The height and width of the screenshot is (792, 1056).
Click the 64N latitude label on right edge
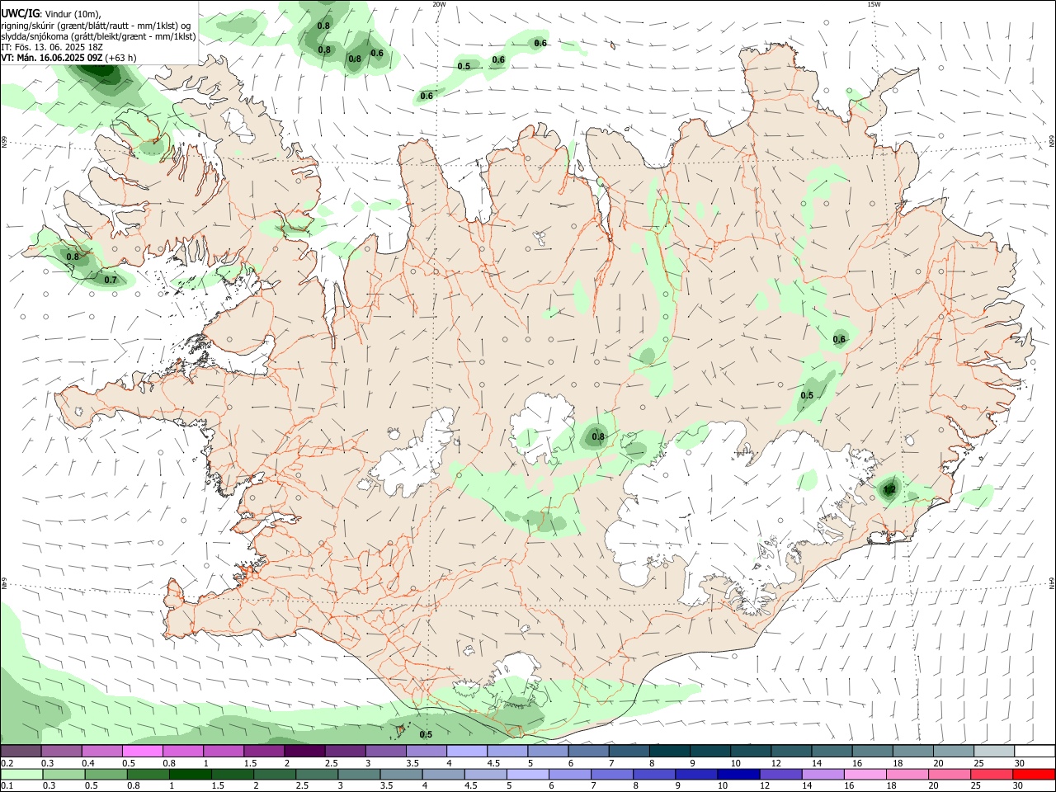pyautogui.click(x=1052, y=582)
